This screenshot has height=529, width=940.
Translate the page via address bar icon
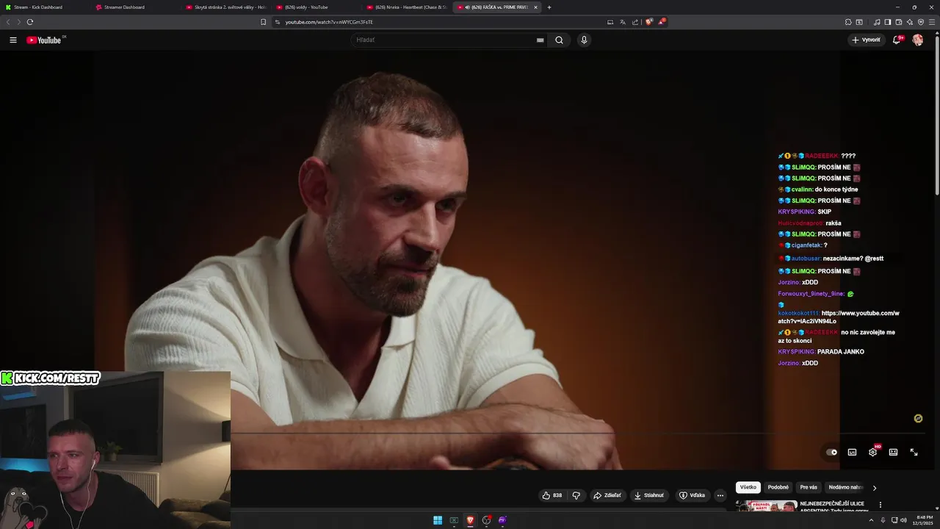[623, 22]
